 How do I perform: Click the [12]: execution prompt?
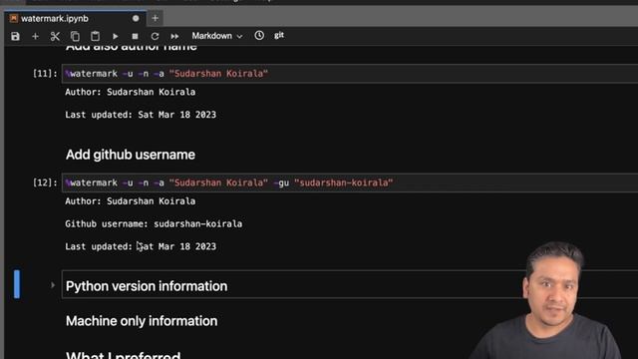pos(45,182)
